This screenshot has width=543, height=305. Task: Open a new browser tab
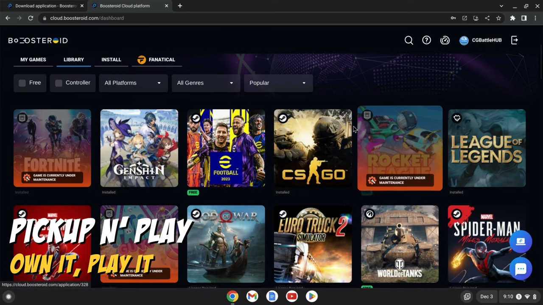click(x=180, y=6)
